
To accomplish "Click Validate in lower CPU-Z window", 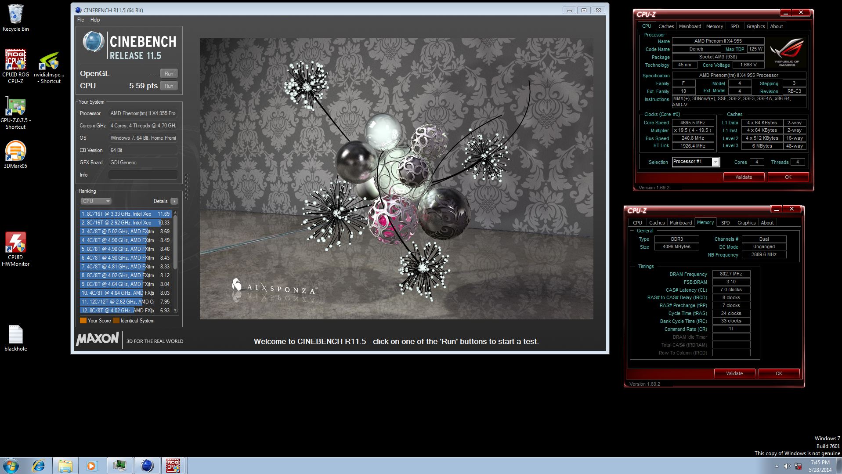I will pyautogui.click(x=734, y=373).
